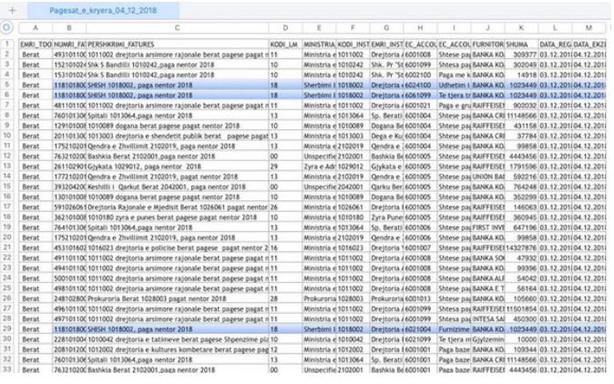Click the KODI_LM header cell
614x384 pixels.
click(285, 45)
